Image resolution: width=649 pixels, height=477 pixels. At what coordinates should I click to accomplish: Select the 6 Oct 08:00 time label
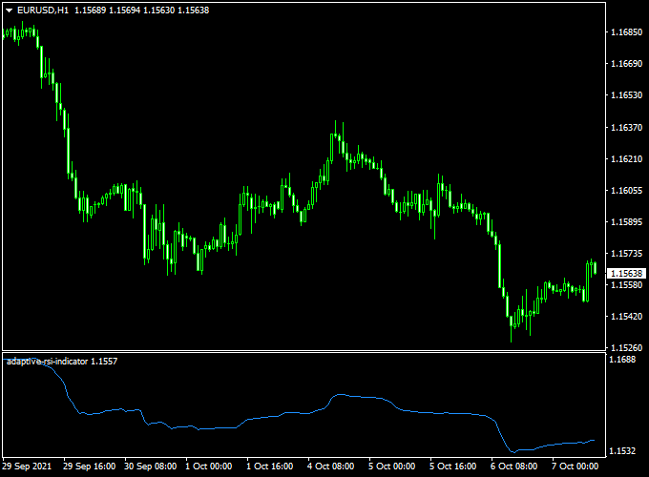(514, 467)
